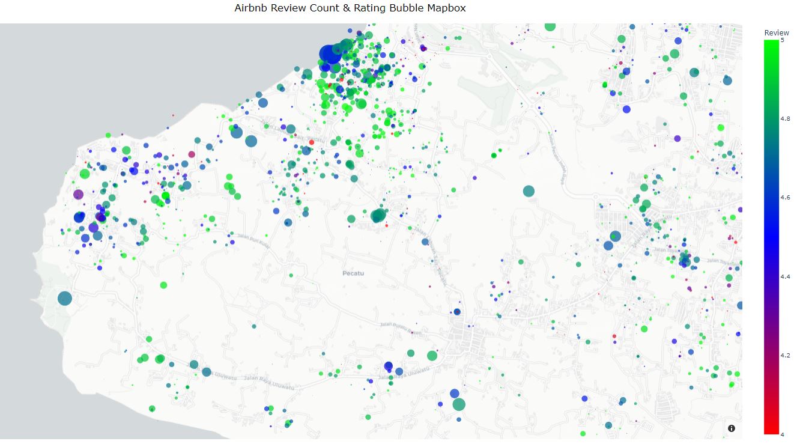Click the Review colorbar title

click(776, 32)
